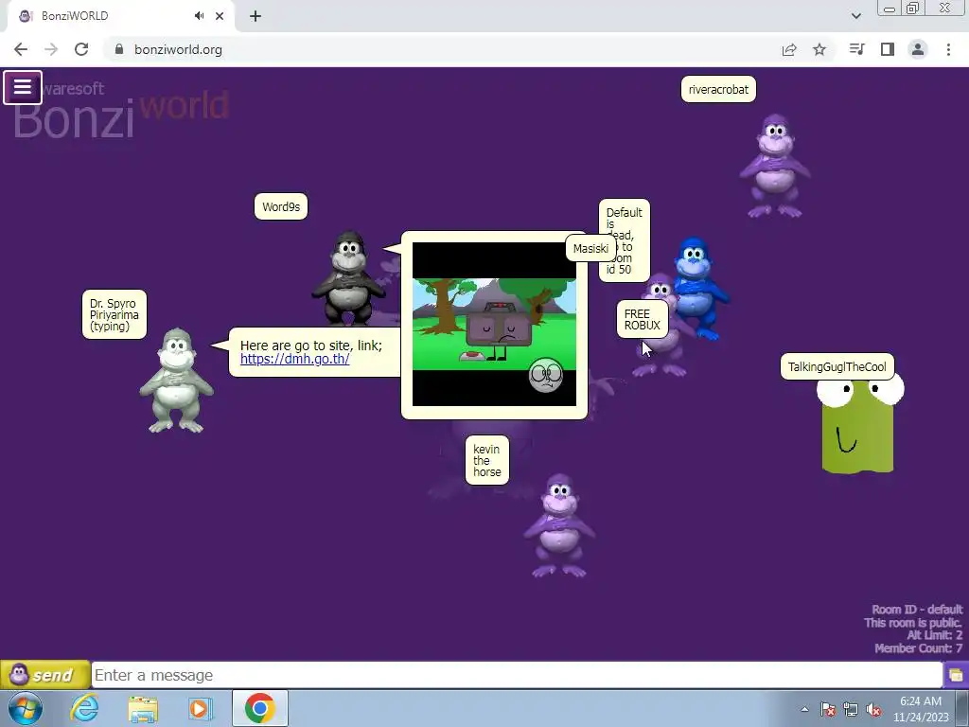Image resolution: width=969 pixels, height=727 pixels.
Task: Open the clock showing 6:24 AM
Action: [x=920, y=709]
